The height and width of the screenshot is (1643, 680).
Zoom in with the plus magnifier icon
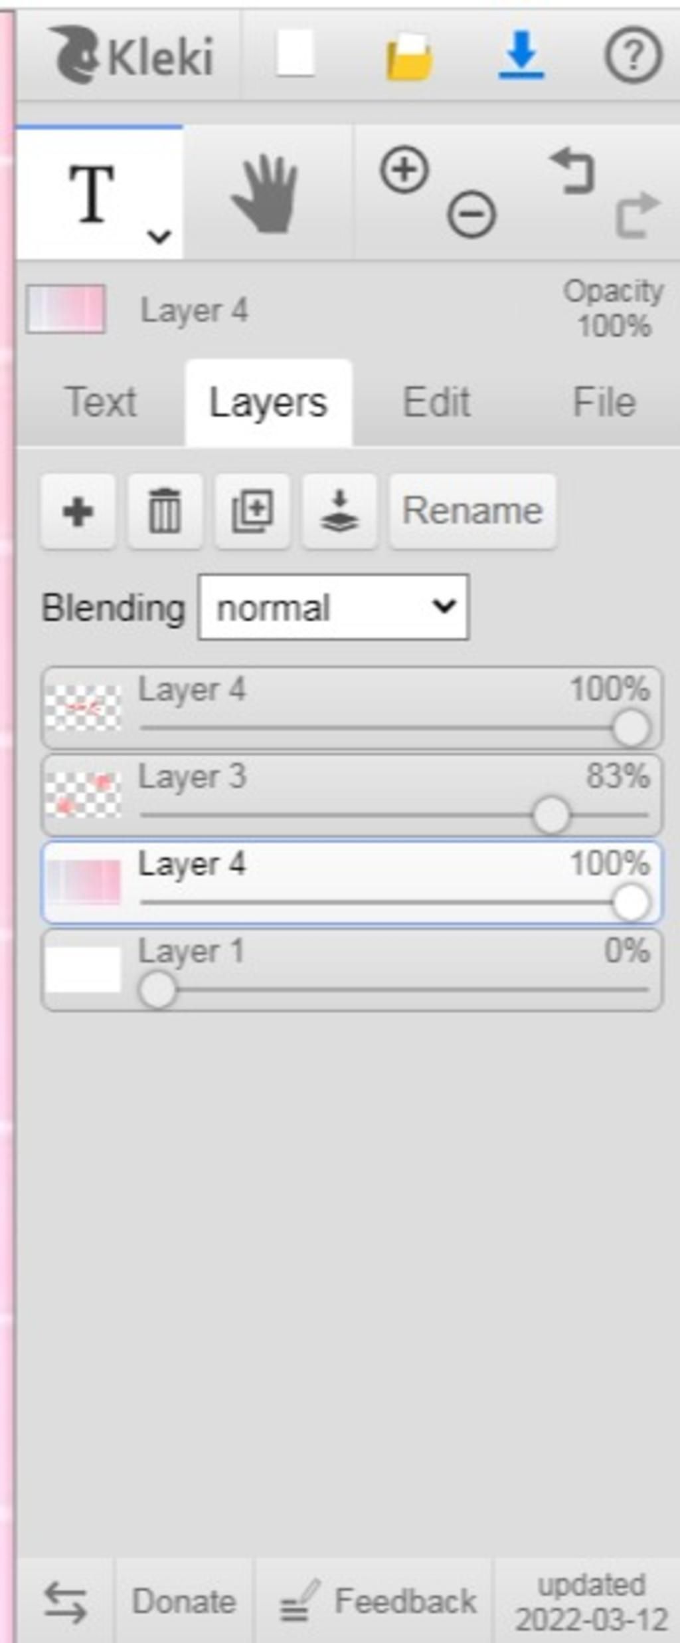click(x=404, y=170)
